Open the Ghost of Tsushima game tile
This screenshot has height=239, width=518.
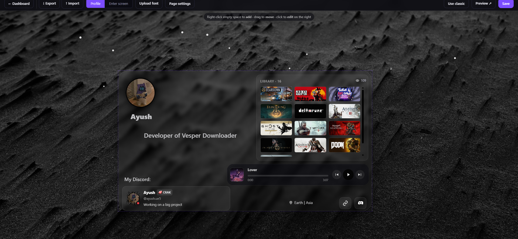(276, 128)
